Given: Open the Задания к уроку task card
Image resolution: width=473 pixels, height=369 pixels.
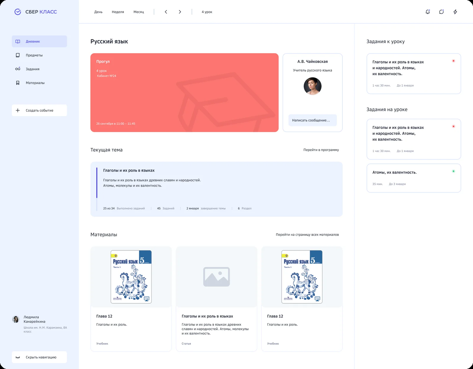Looking at the screenshot, I should point(414,74).
